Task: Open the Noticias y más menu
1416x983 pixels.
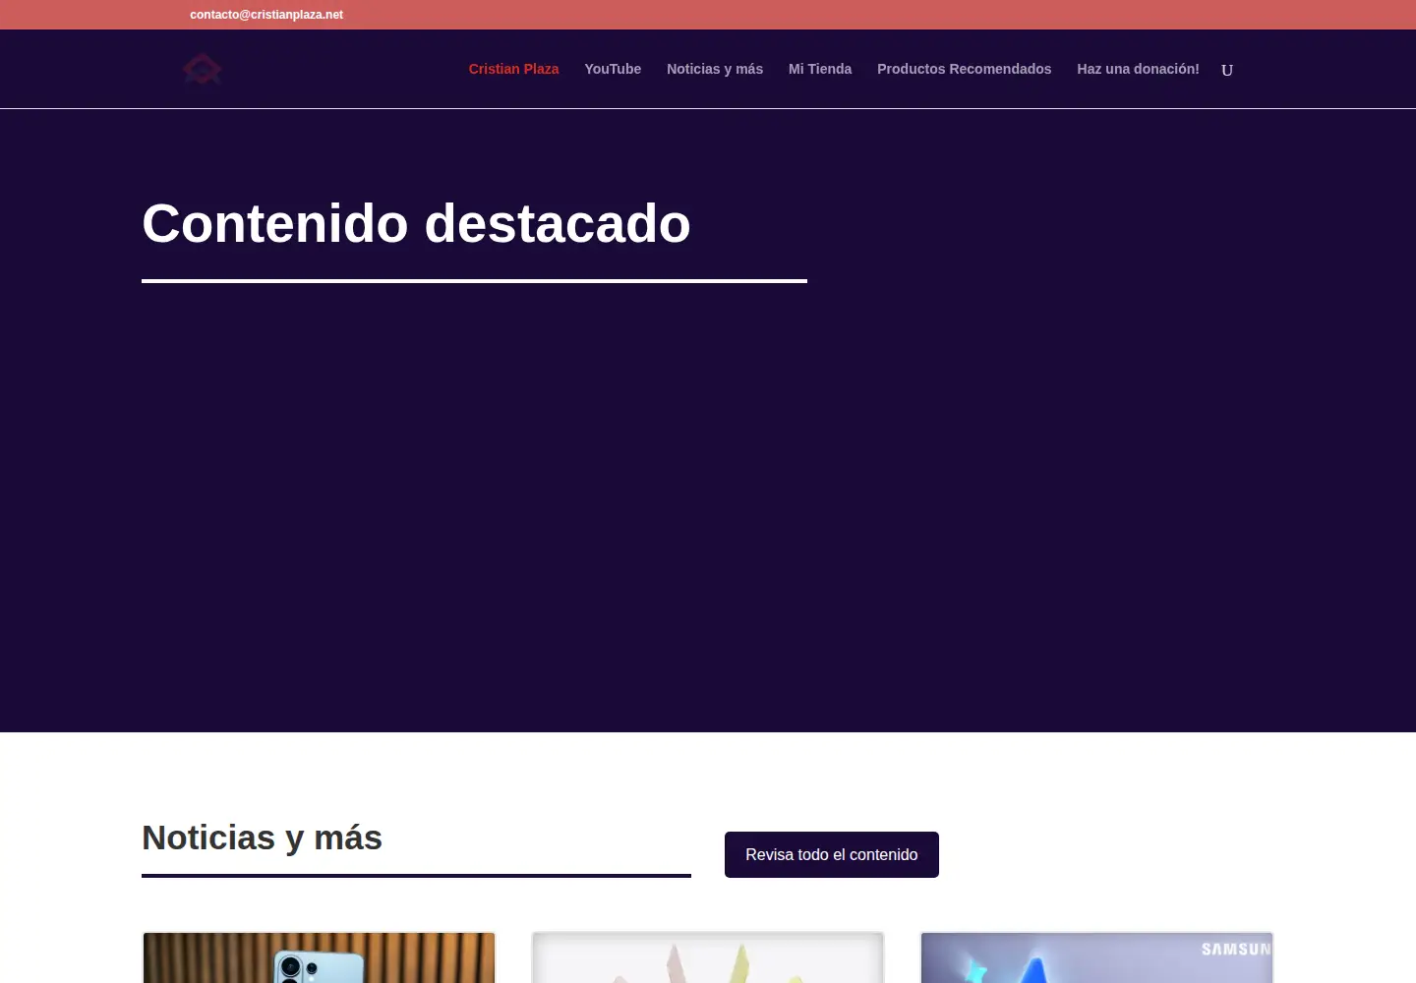Action: (715, 69)
